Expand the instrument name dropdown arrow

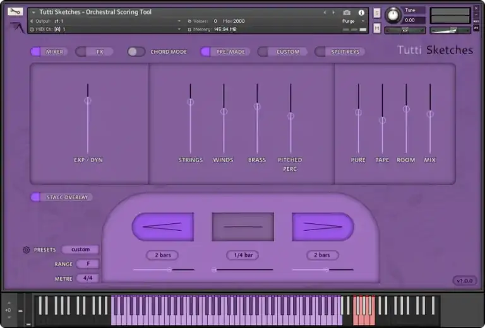pos(33,13)
